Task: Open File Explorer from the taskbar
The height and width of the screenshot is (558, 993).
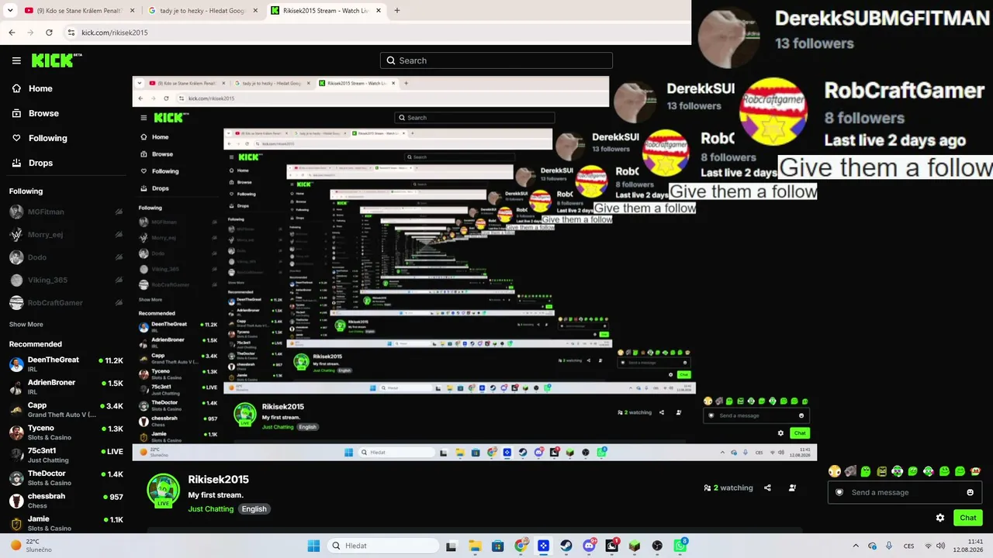Action: 475,546
